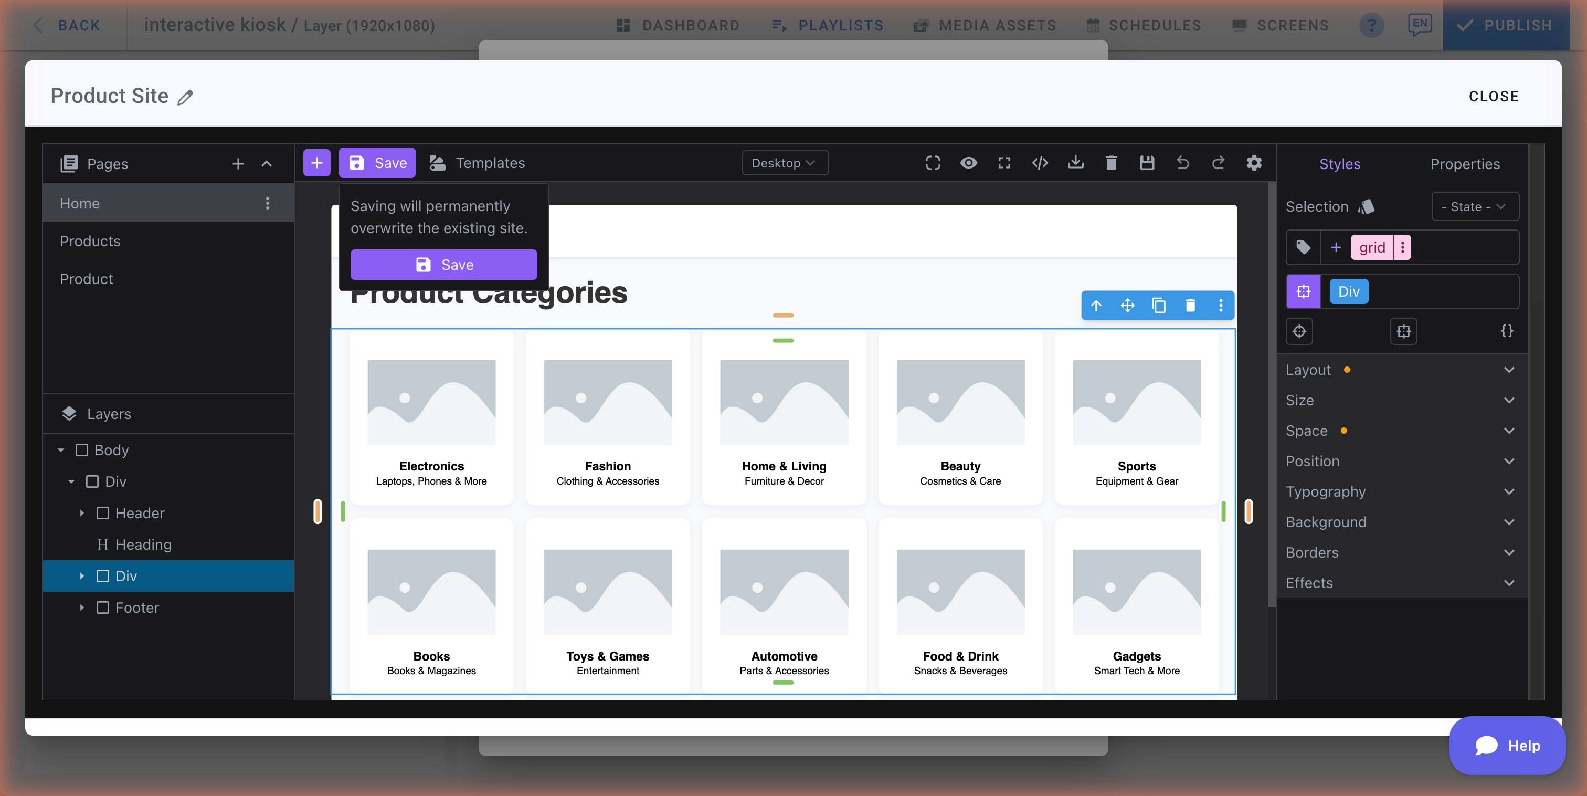Check the Header layer checkbox
Screen dimensions: 1587x796
point(103,512)
